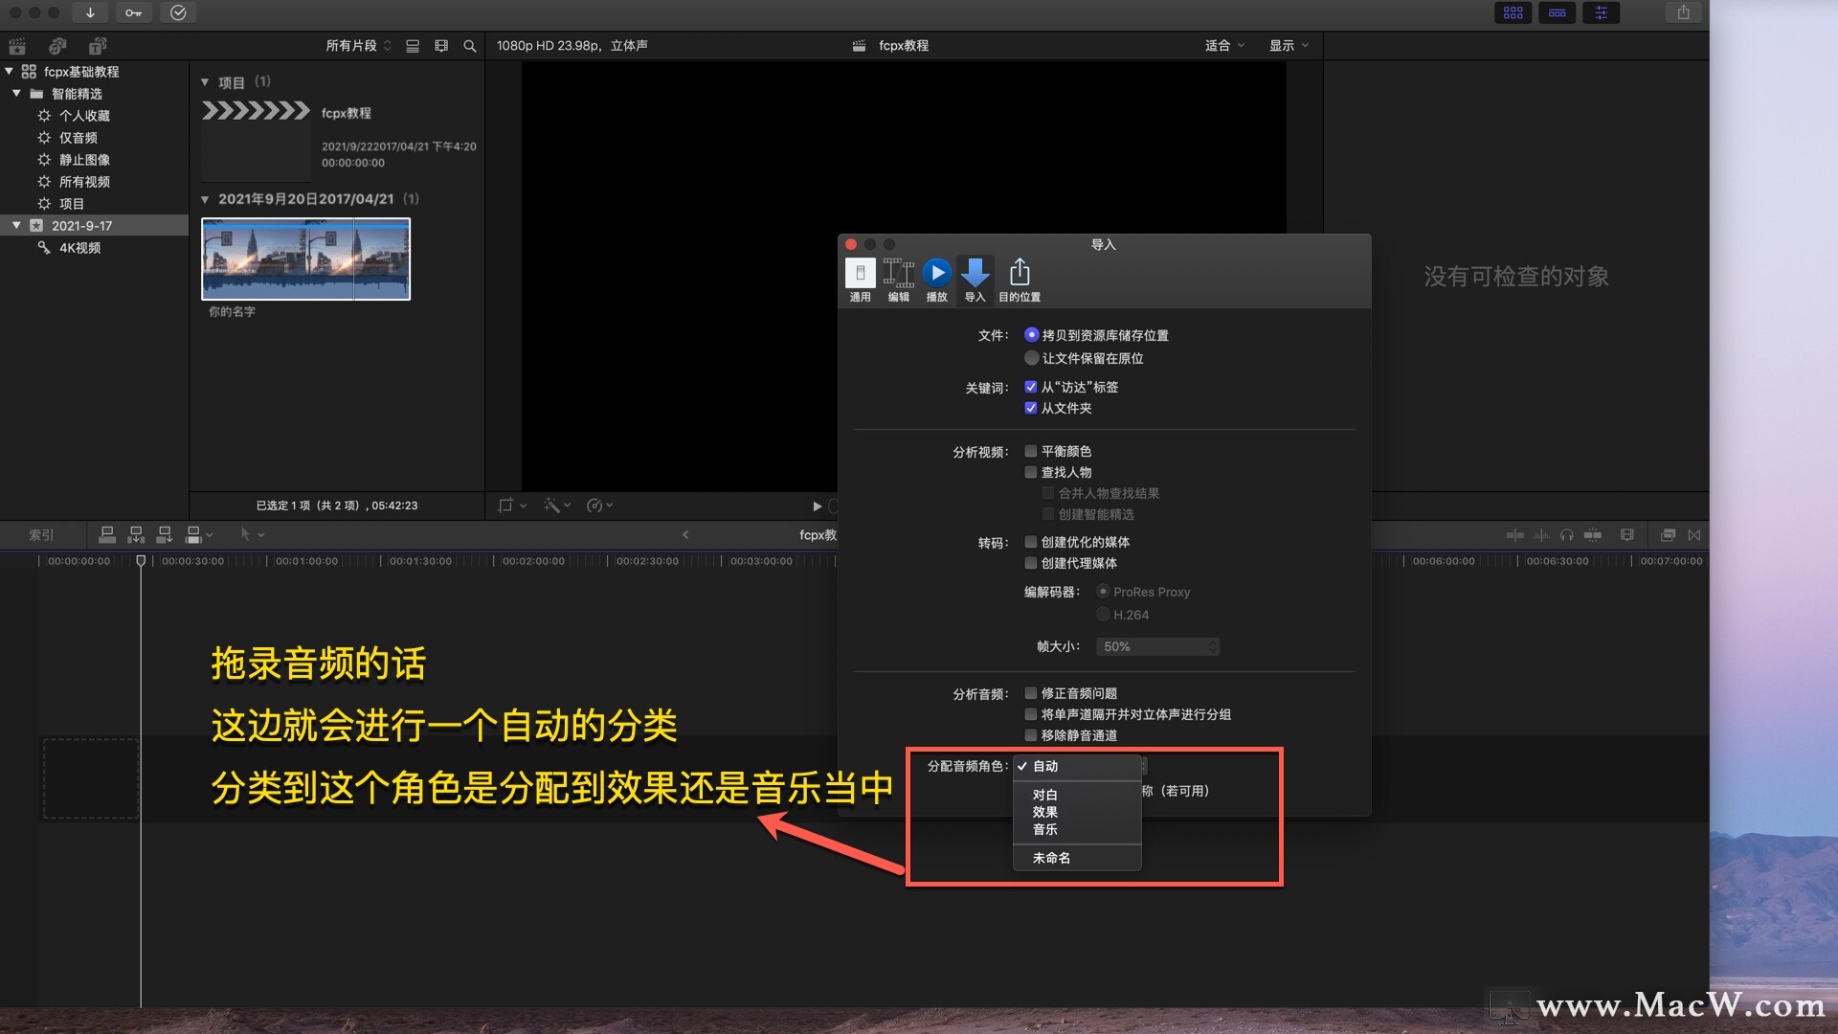
Task: Open the retime speed dropdown
Action: tap(599, 506)
